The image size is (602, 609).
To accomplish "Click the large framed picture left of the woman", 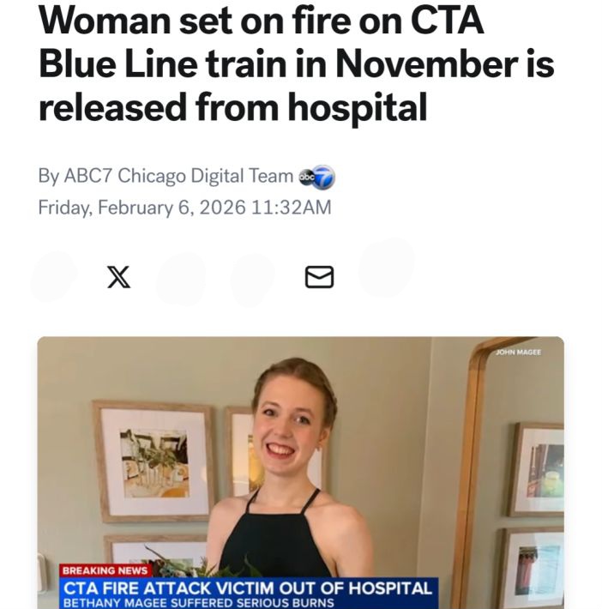I will click(x=154, y=461).
